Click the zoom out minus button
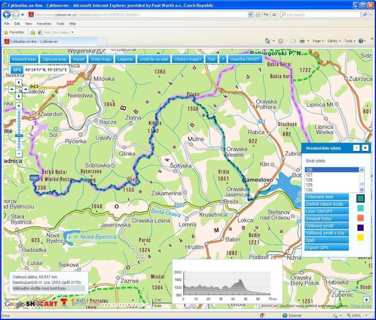The image size is (376, 320). click(x=19, y=154)
